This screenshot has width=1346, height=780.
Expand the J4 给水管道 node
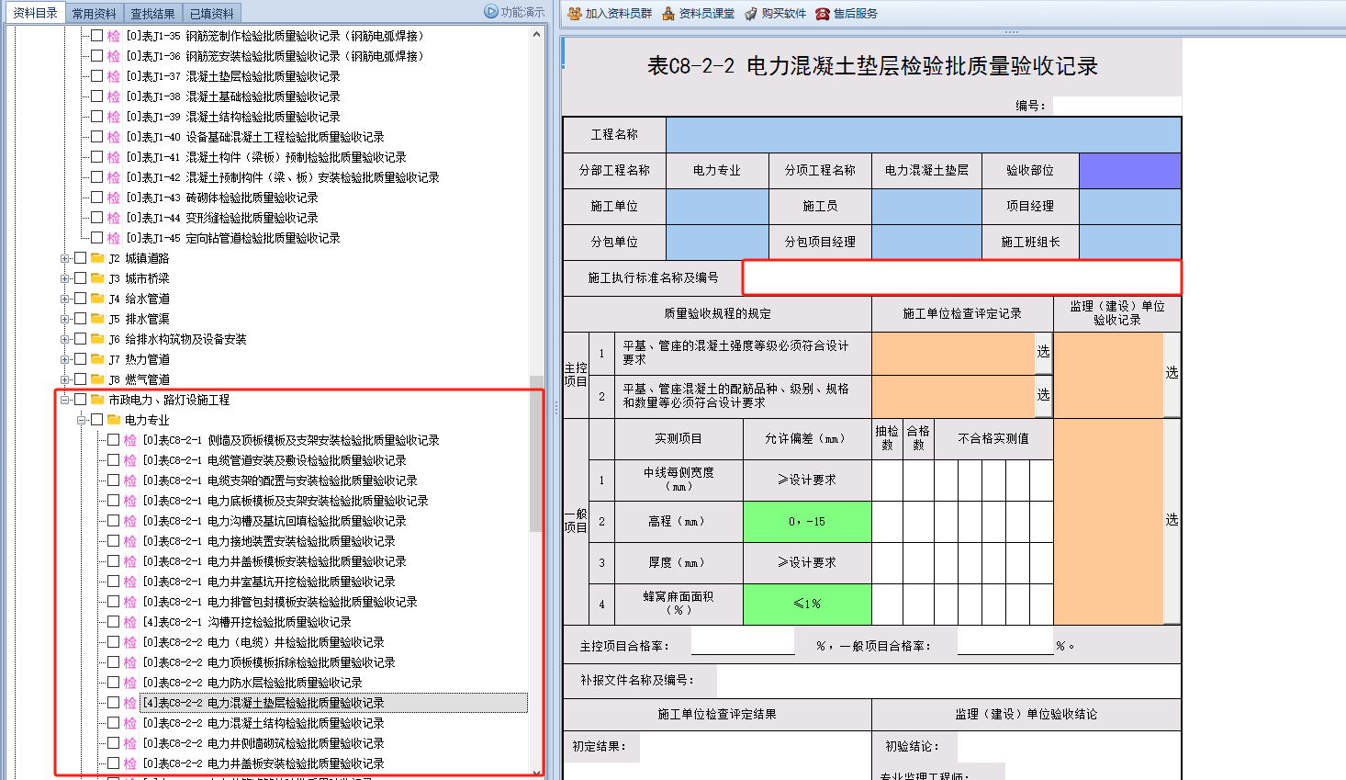click(65, 299)
